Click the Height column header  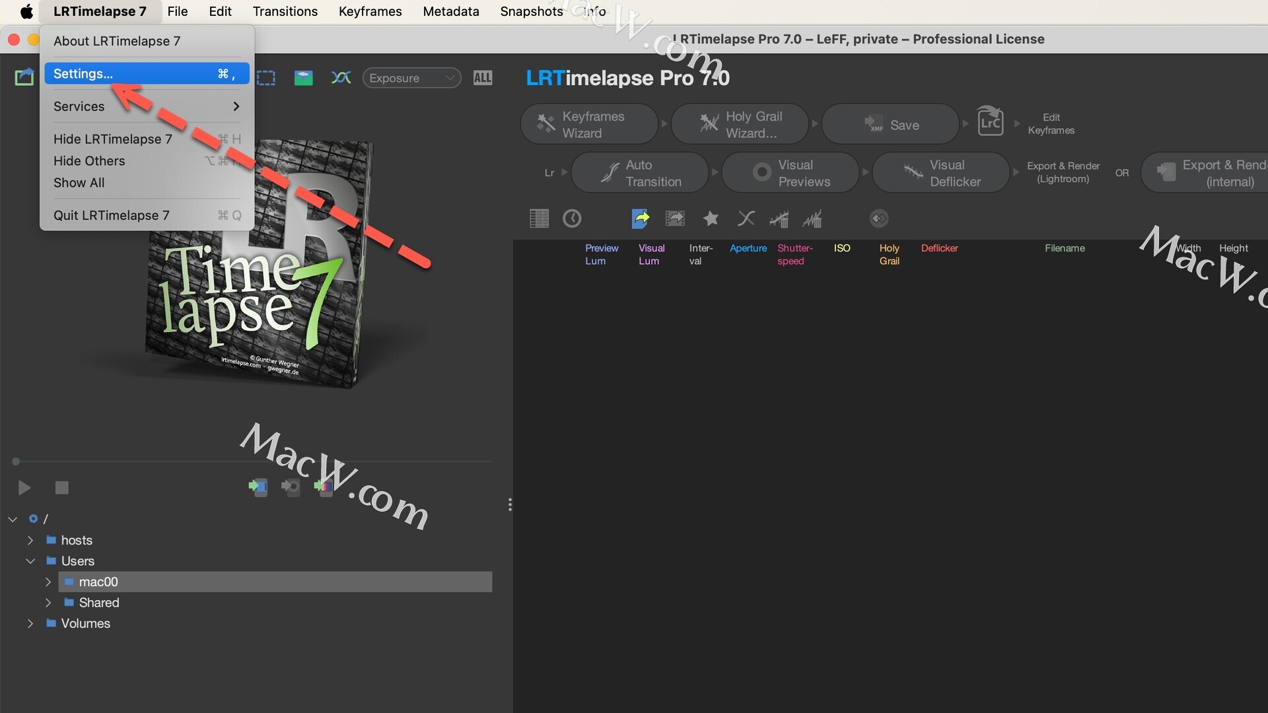point(1234,248)
